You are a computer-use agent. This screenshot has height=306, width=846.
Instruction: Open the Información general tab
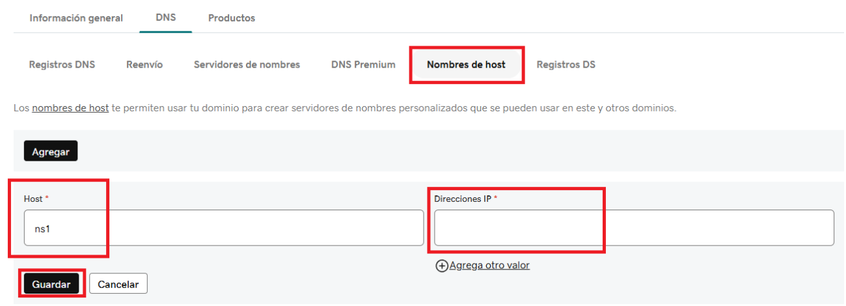click(76, 18)
